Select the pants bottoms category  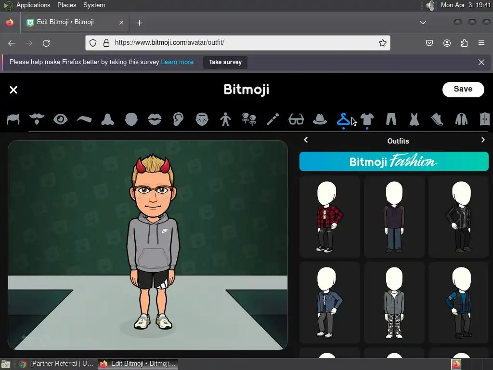(391, 119)
